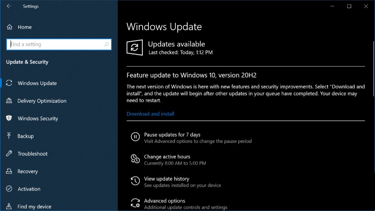Click the Home house icon
This screenshot has height=211, width=375.
coord(9,27)
